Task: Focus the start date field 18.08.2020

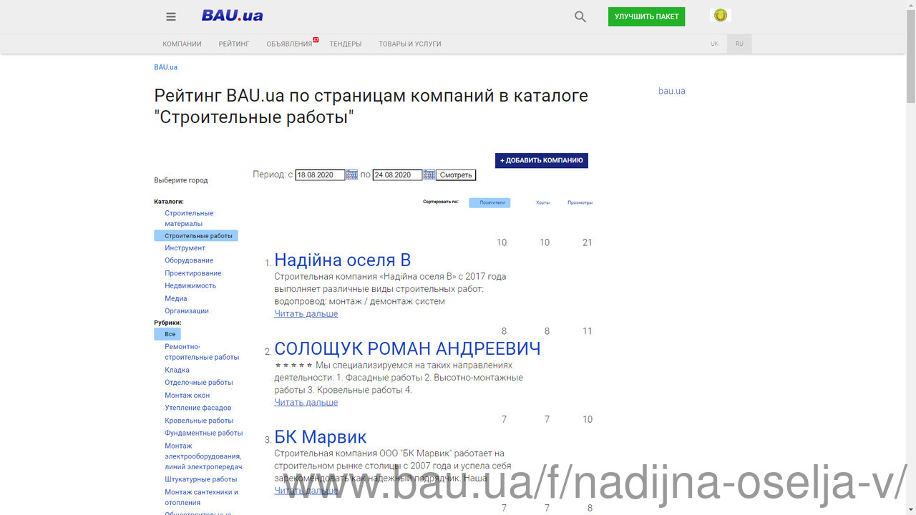Action: click(x=320, y=175)
